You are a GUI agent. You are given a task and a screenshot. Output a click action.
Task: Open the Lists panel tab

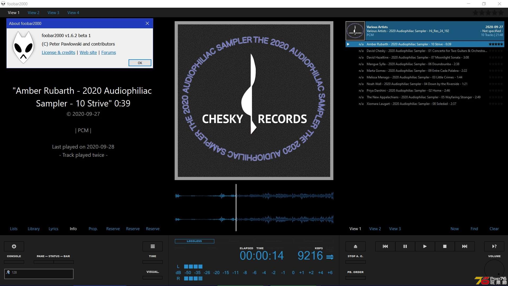14,229
